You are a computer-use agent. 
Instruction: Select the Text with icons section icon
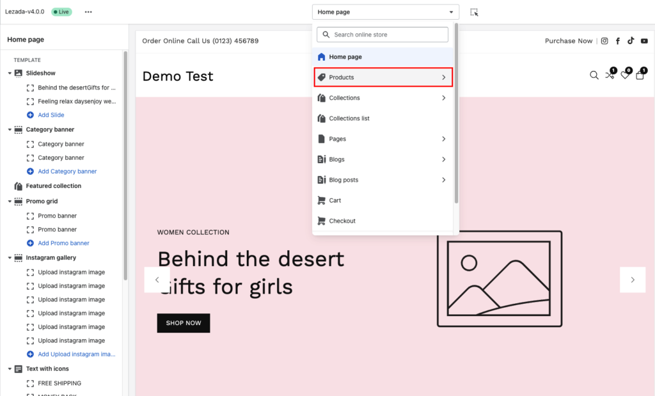pyautogui.click(x=19, y=369)
